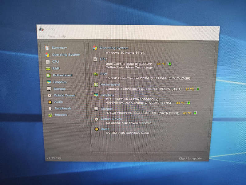Click Operating System heading link in summary
Image resolution: width=246 pixels, height=185 pixels.
pyautogui.click(x=114, y=48)
